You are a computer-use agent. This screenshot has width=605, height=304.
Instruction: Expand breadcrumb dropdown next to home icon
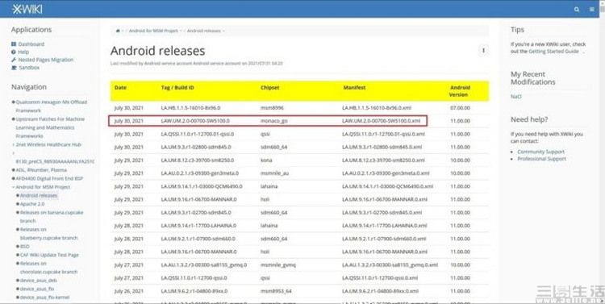(x=123, y=31)
